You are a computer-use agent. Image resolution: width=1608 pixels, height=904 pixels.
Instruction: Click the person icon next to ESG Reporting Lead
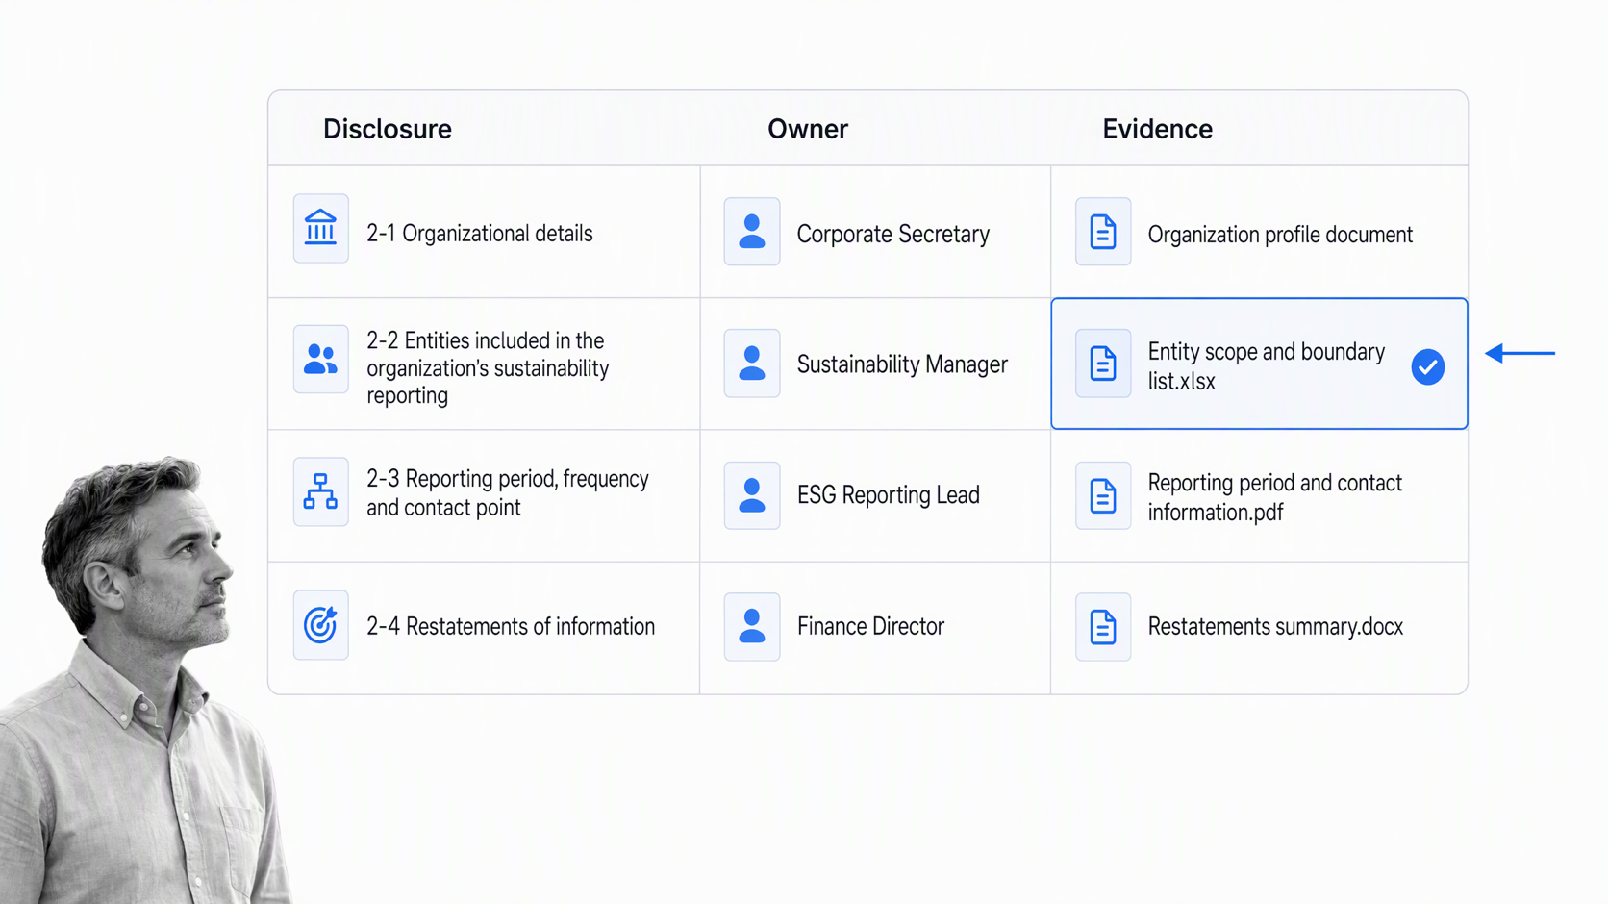point(752,495)
